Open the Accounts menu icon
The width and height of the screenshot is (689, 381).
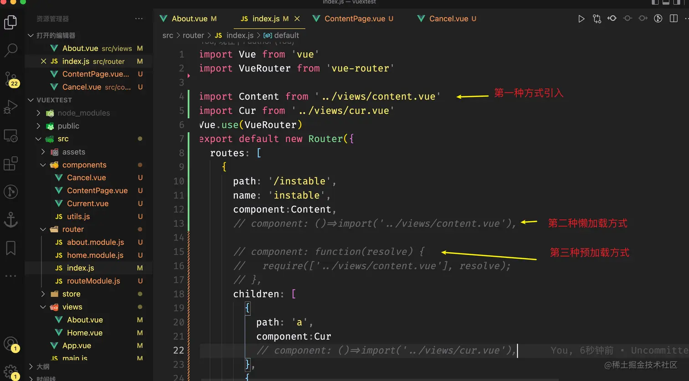pos(11,344)
